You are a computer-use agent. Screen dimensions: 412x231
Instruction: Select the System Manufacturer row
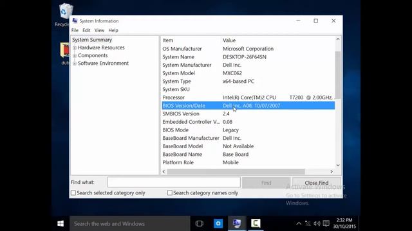(x=248, y=65)
